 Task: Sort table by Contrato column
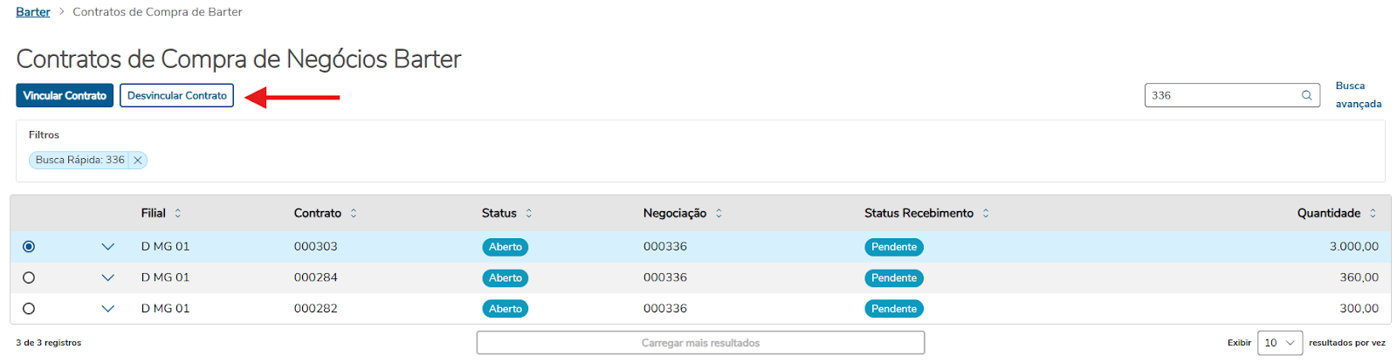tap(354, 214)
